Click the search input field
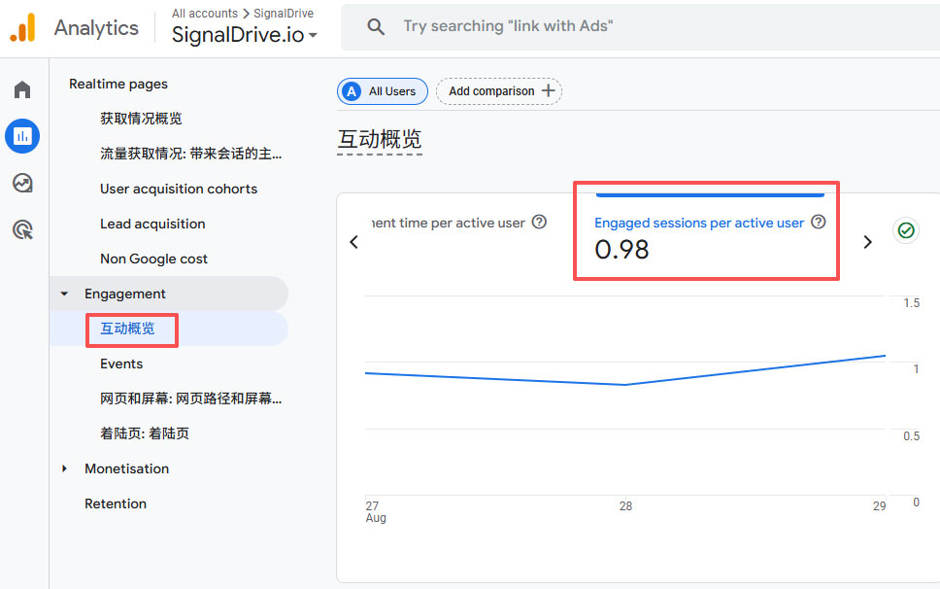This screenshot has width=940, height=589. click(x=631, y=27)
